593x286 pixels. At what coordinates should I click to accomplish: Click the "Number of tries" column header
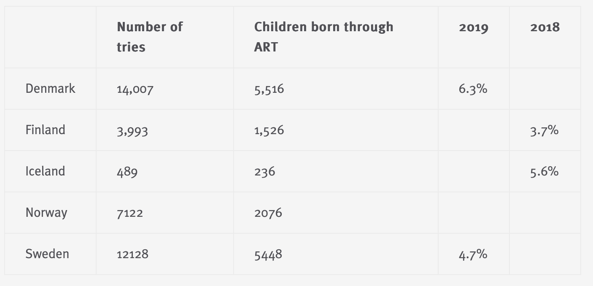[x=150, y=37]
